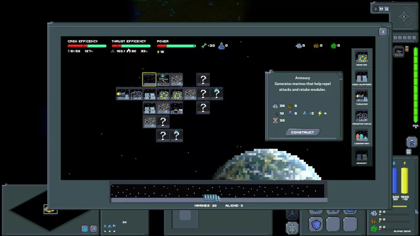Click the compass navigation dial
420x236 pixels.
(404, 17)
